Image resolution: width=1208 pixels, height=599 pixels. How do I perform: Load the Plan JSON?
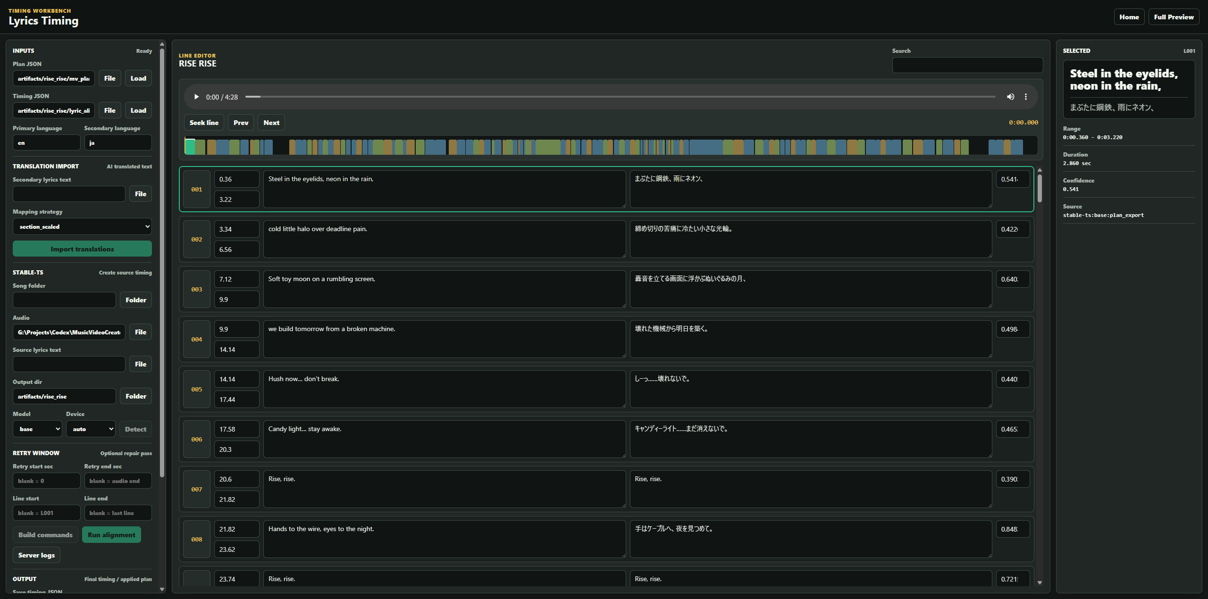[138, 78]
